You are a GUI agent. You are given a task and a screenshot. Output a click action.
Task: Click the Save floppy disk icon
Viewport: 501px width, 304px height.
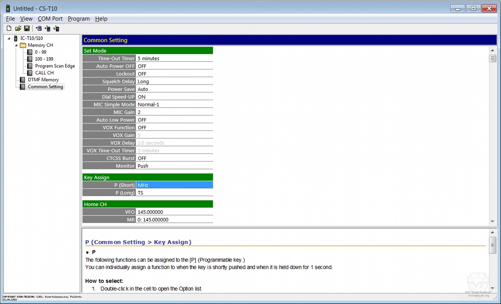coord(27,28)
